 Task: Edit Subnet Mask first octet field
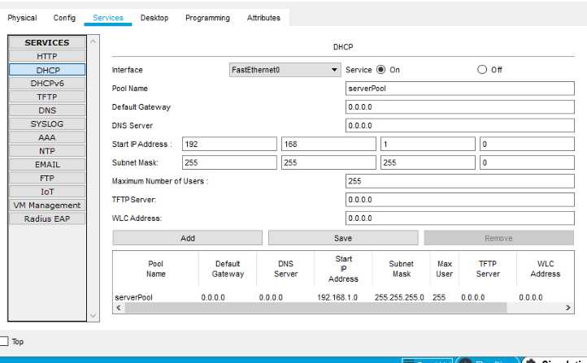click(229, 162)
